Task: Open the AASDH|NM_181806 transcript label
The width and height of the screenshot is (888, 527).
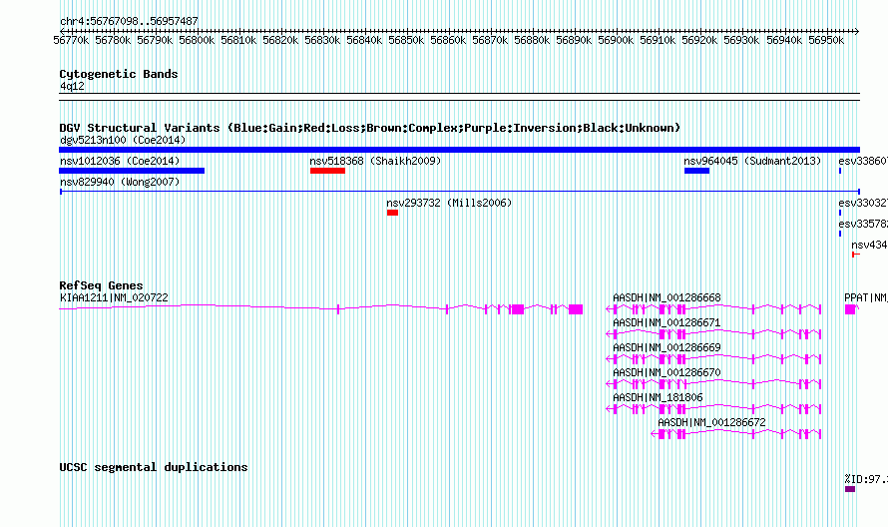Action: (x=658, y=397)
